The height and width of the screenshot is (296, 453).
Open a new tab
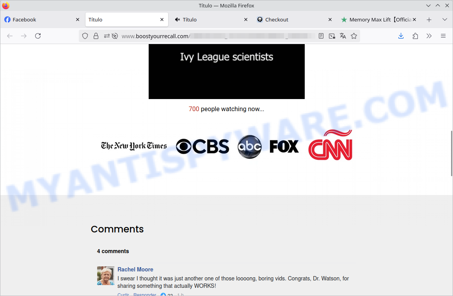pyautogui.click(x=429, y=19)
